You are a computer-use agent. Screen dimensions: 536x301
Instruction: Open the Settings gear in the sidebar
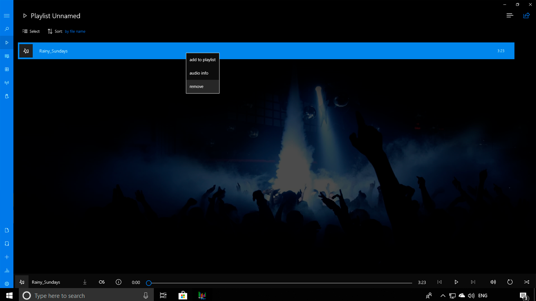point(6,283)
